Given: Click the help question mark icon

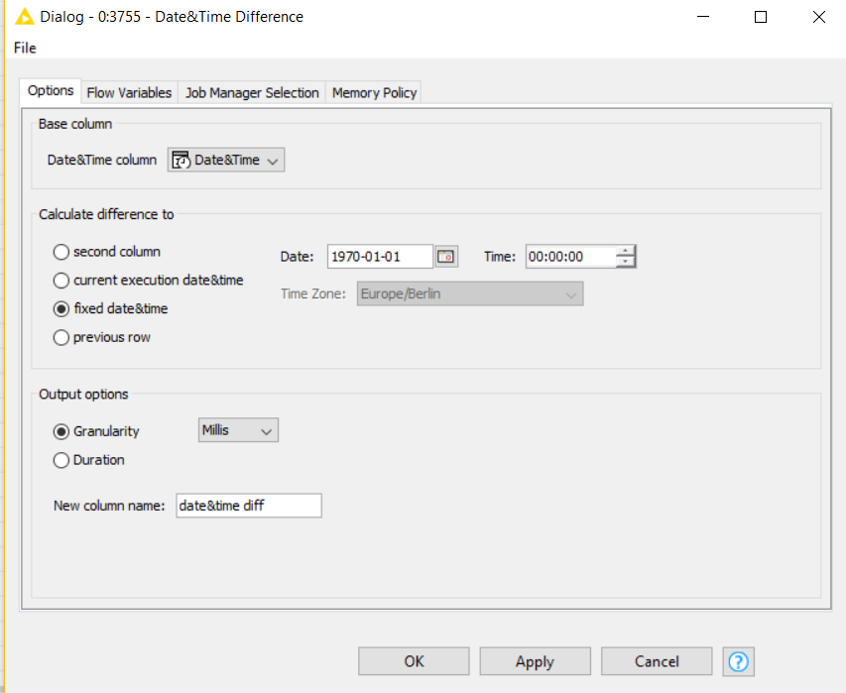Looking at the screenshot, I should click(738, 661).
